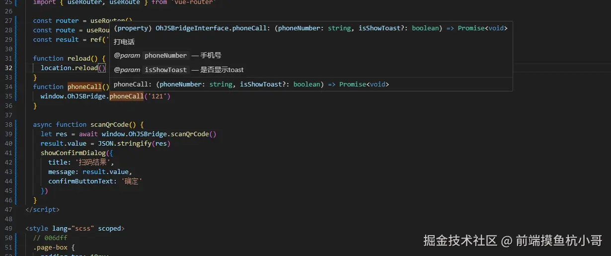The width and height of the screenshot is (611, 256).
Task: Click the reload function name on line 31
Action: coord(79,58)
